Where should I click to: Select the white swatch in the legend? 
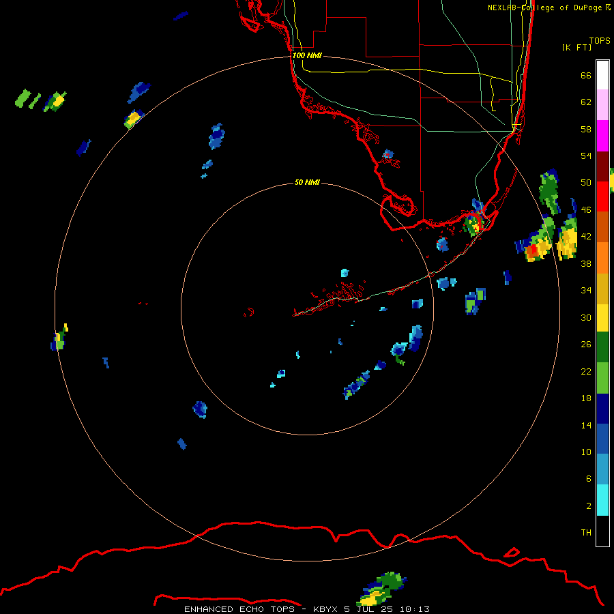(x=602, y=75)
